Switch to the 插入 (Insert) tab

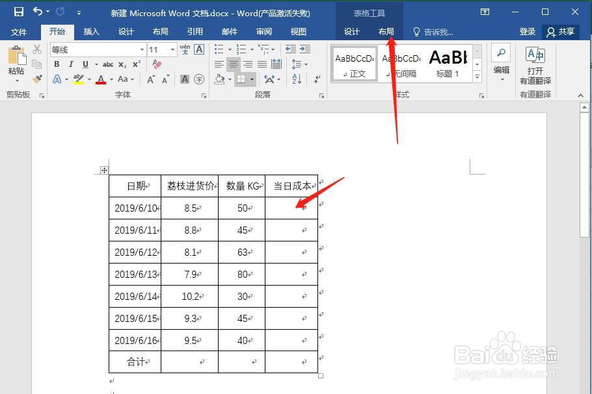click(x=91, y=32)
